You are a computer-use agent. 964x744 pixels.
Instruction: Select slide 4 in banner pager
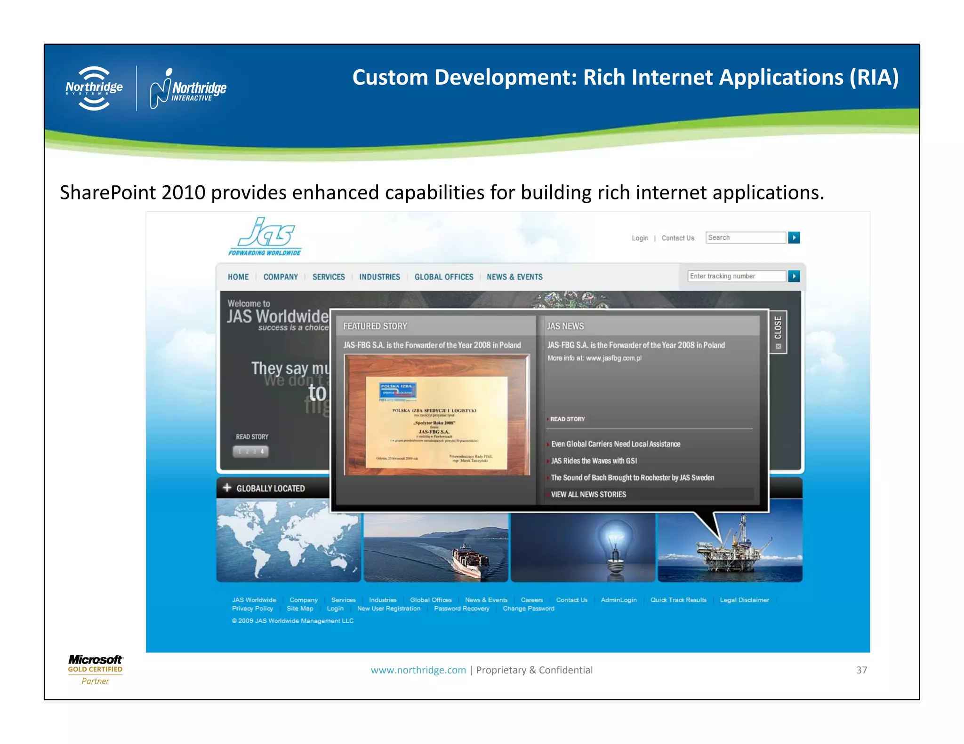coord(262,451)
